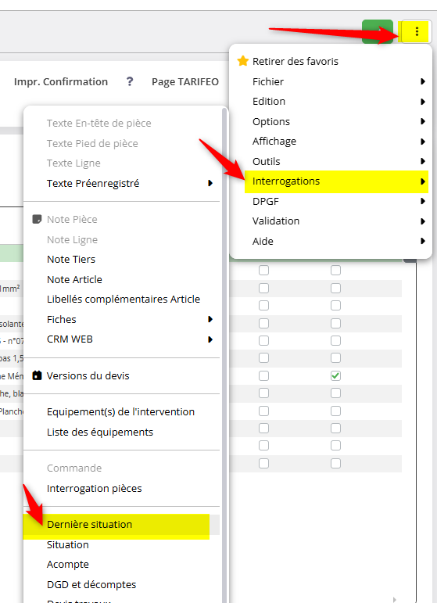The width and height of the screenshot is (437, 603).
Task: Click the question mark help icon
Action: [x=130, y=81]
